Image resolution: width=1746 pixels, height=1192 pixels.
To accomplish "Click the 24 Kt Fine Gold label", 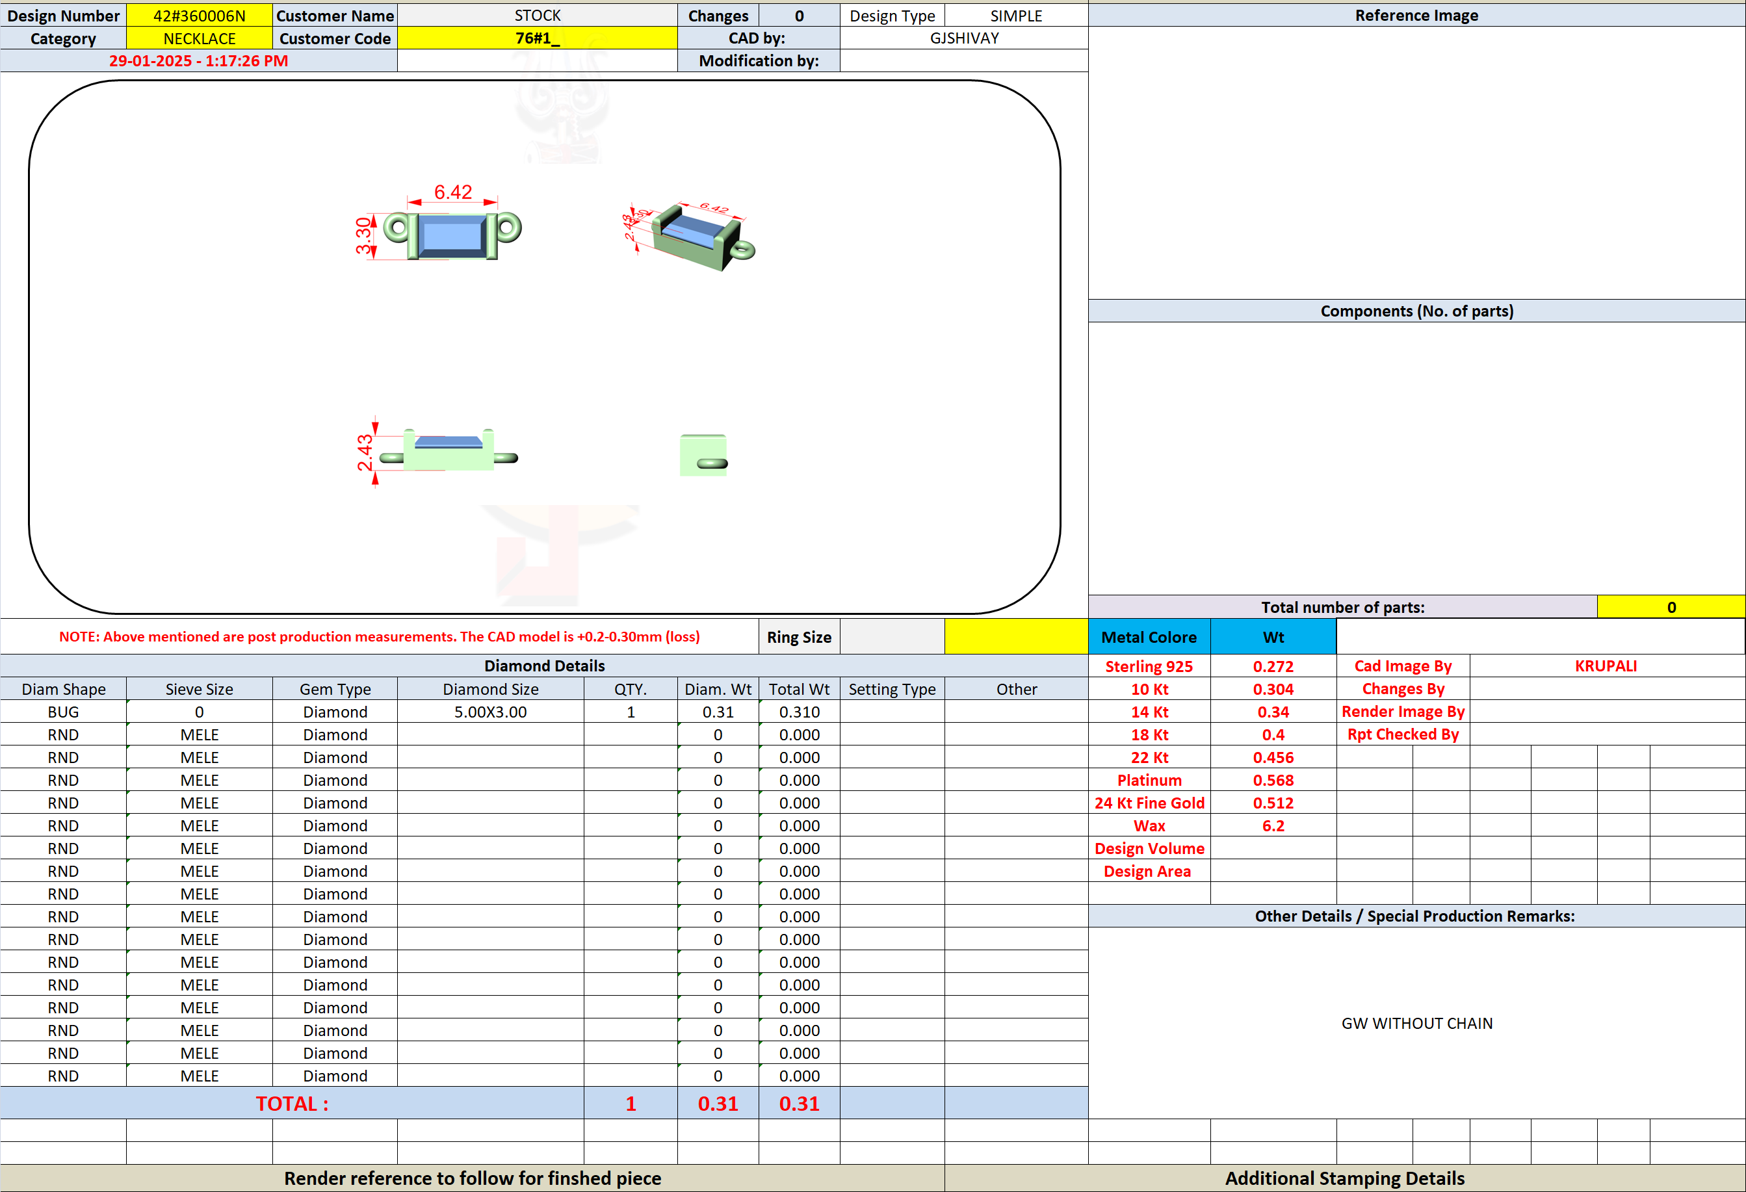I will 1149,803.
